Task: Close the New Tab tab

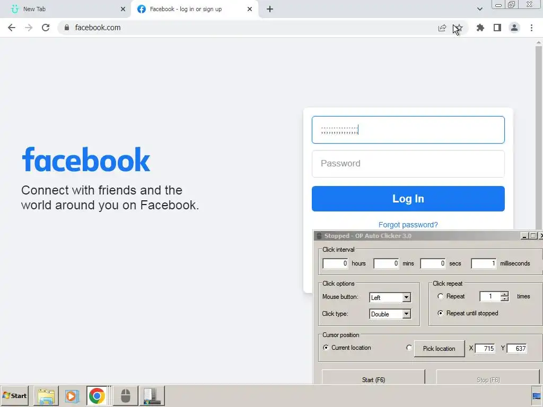Action: [x=123, y=9]
